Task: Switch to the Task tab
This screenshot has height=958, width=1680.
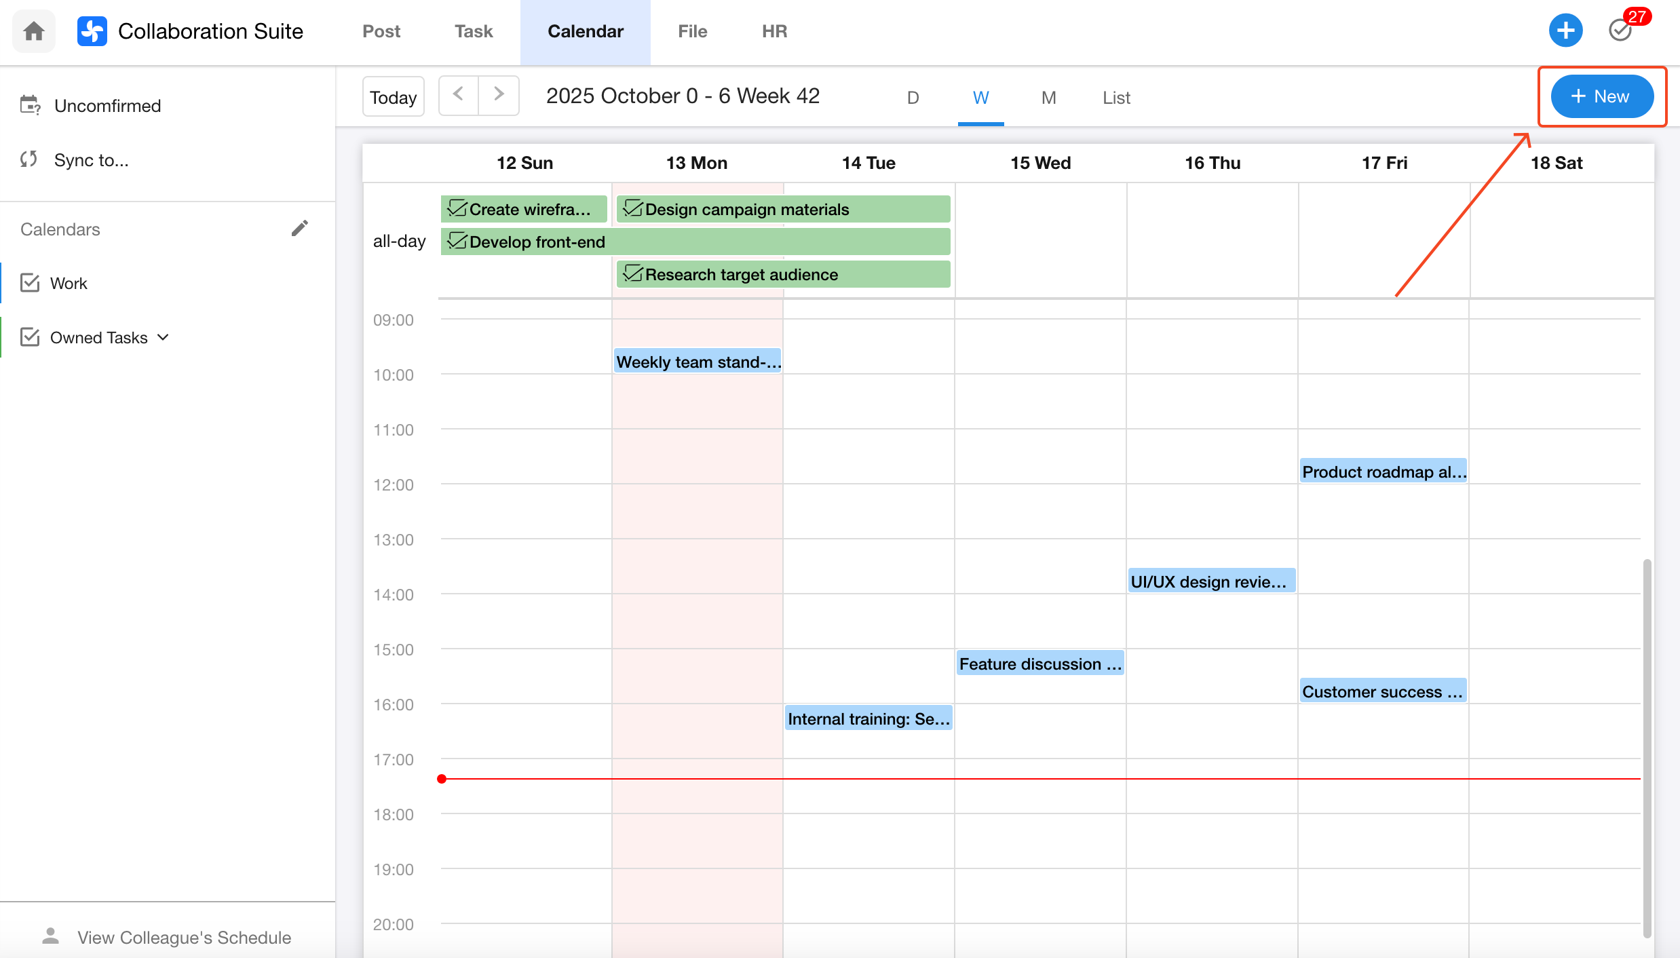Action: click(474, 31)
